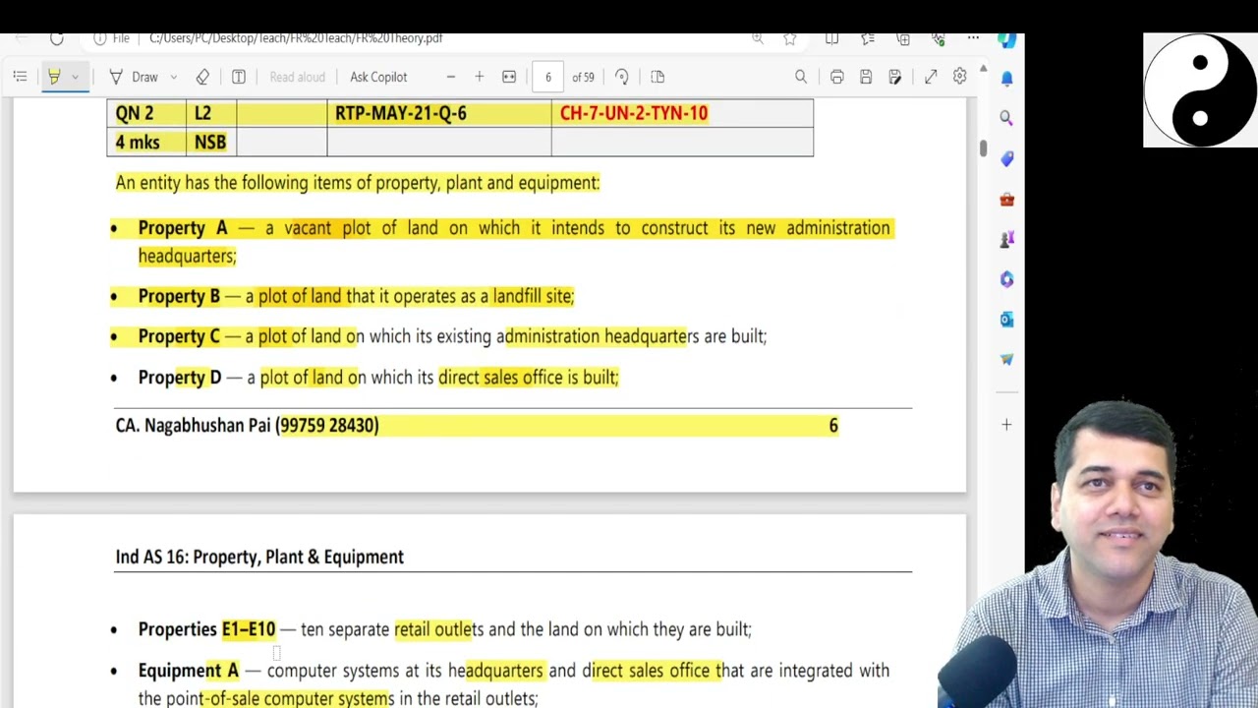Toggle fit to width view

click(x=509, y=77)
